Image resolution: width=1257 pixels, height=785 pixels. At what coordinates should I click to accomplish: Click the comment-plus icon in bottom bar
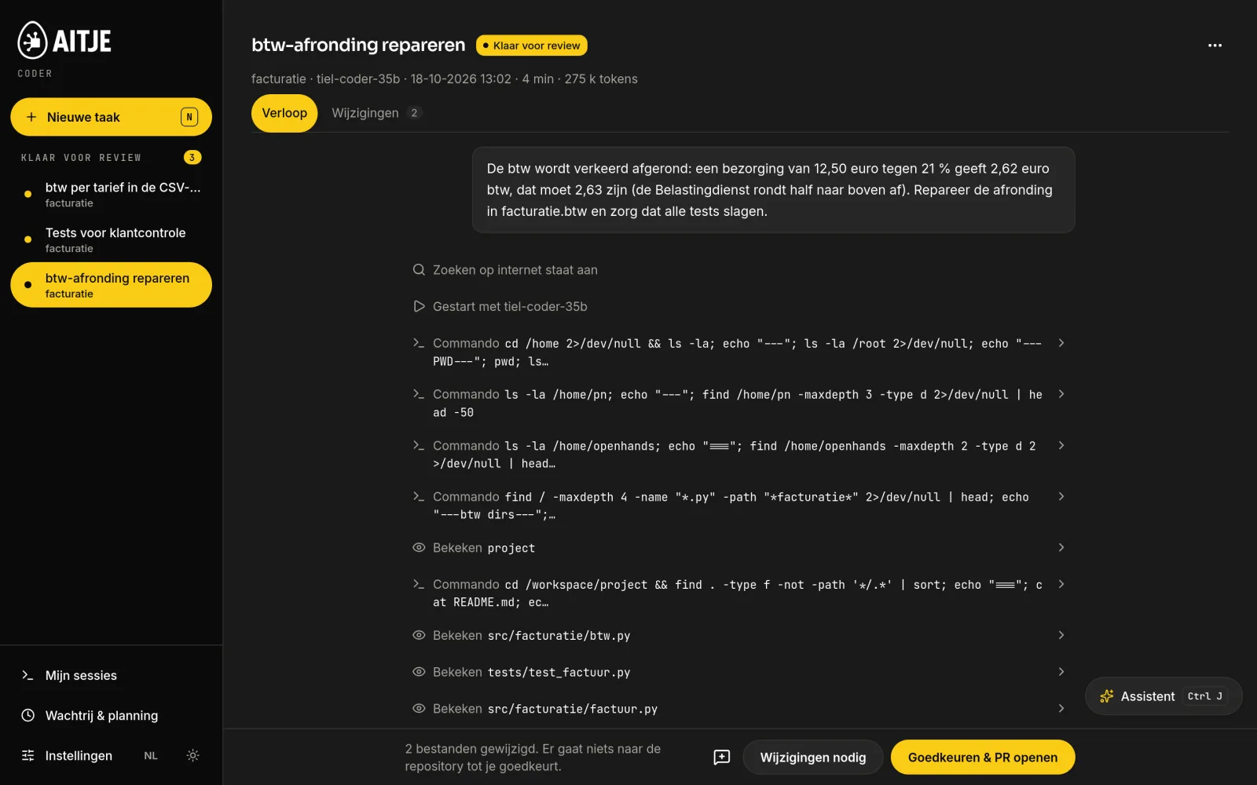721,758
